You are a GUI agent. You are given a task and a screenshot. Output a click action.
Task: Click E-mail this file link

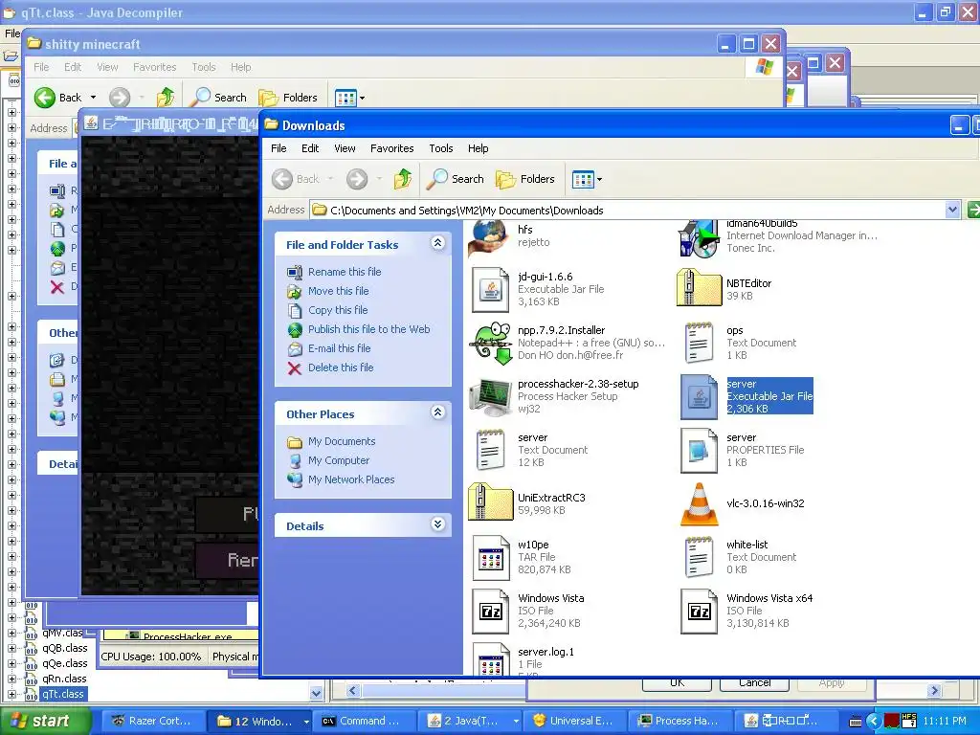click(340, 348)
